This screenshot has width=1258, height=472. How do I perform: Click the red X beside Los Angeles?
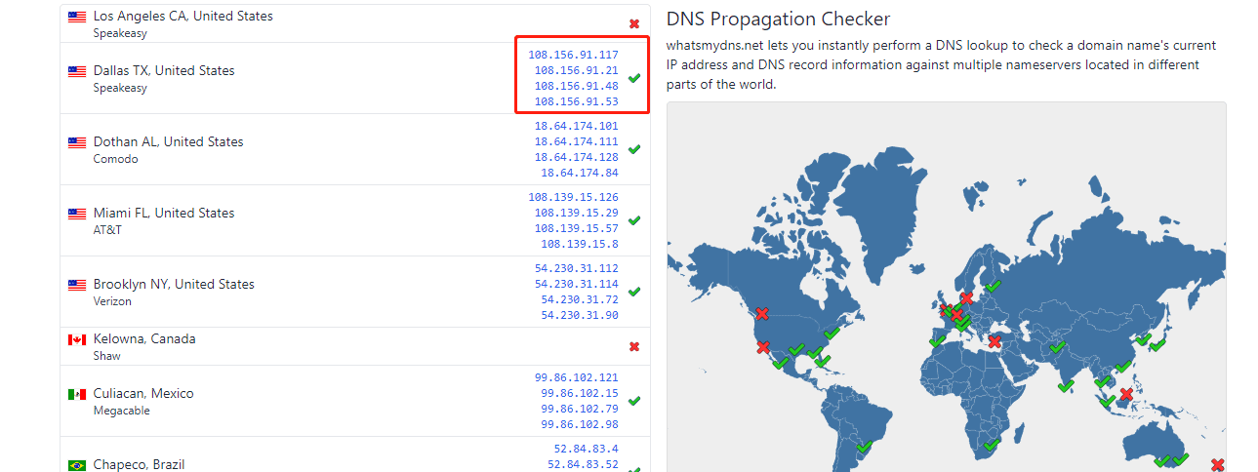point(634,23)
